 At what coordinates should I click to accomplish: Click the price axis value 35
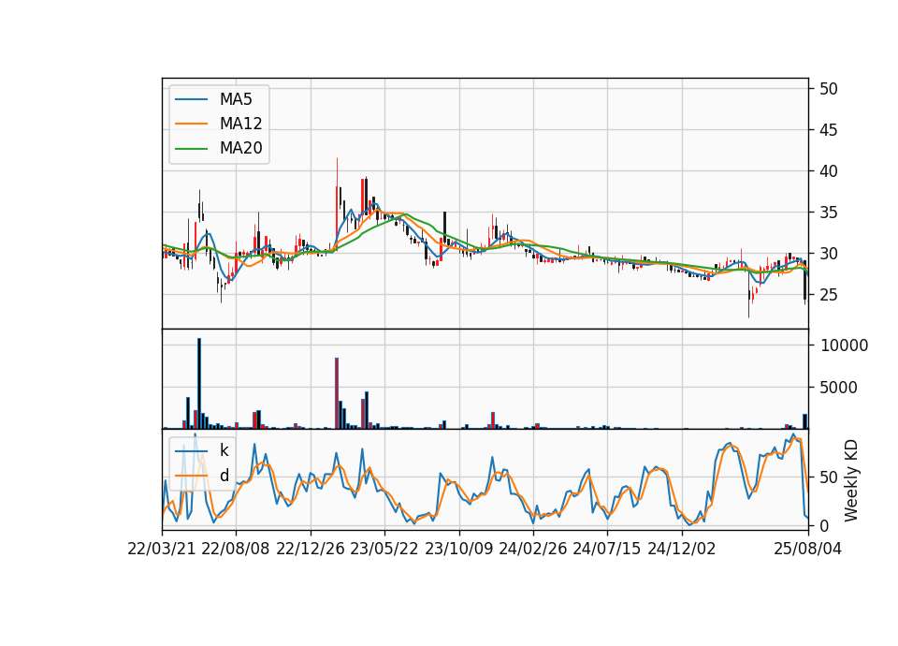(x=829, y=213)
